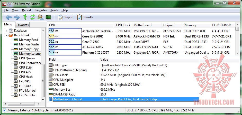Click the Value column header
Screen dimensions: 242x115
tap(149, 60)
